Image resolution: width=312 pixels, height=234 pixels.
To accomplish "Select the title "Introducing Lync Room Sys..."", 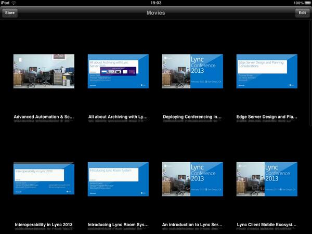I will point(118,225).
